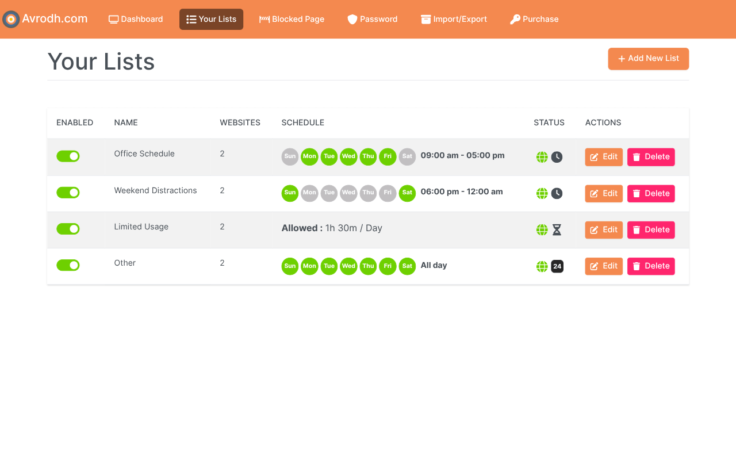Go to the Blocked Page settings
Screen dimensions: 736x460
pos(292,19)
